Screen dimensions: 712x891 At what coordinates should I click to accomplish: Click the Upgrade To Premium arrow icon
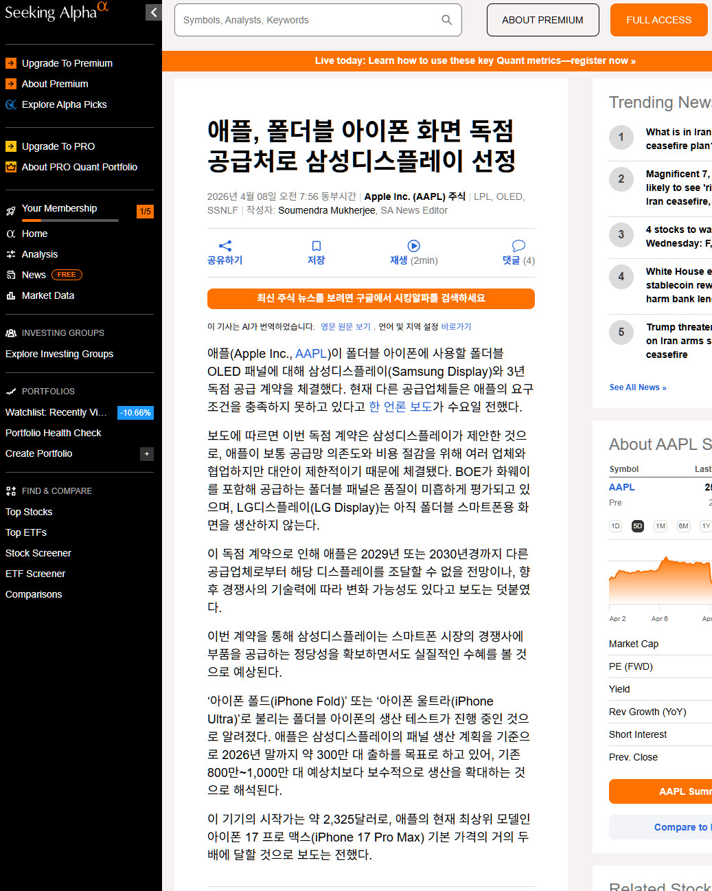11,63
